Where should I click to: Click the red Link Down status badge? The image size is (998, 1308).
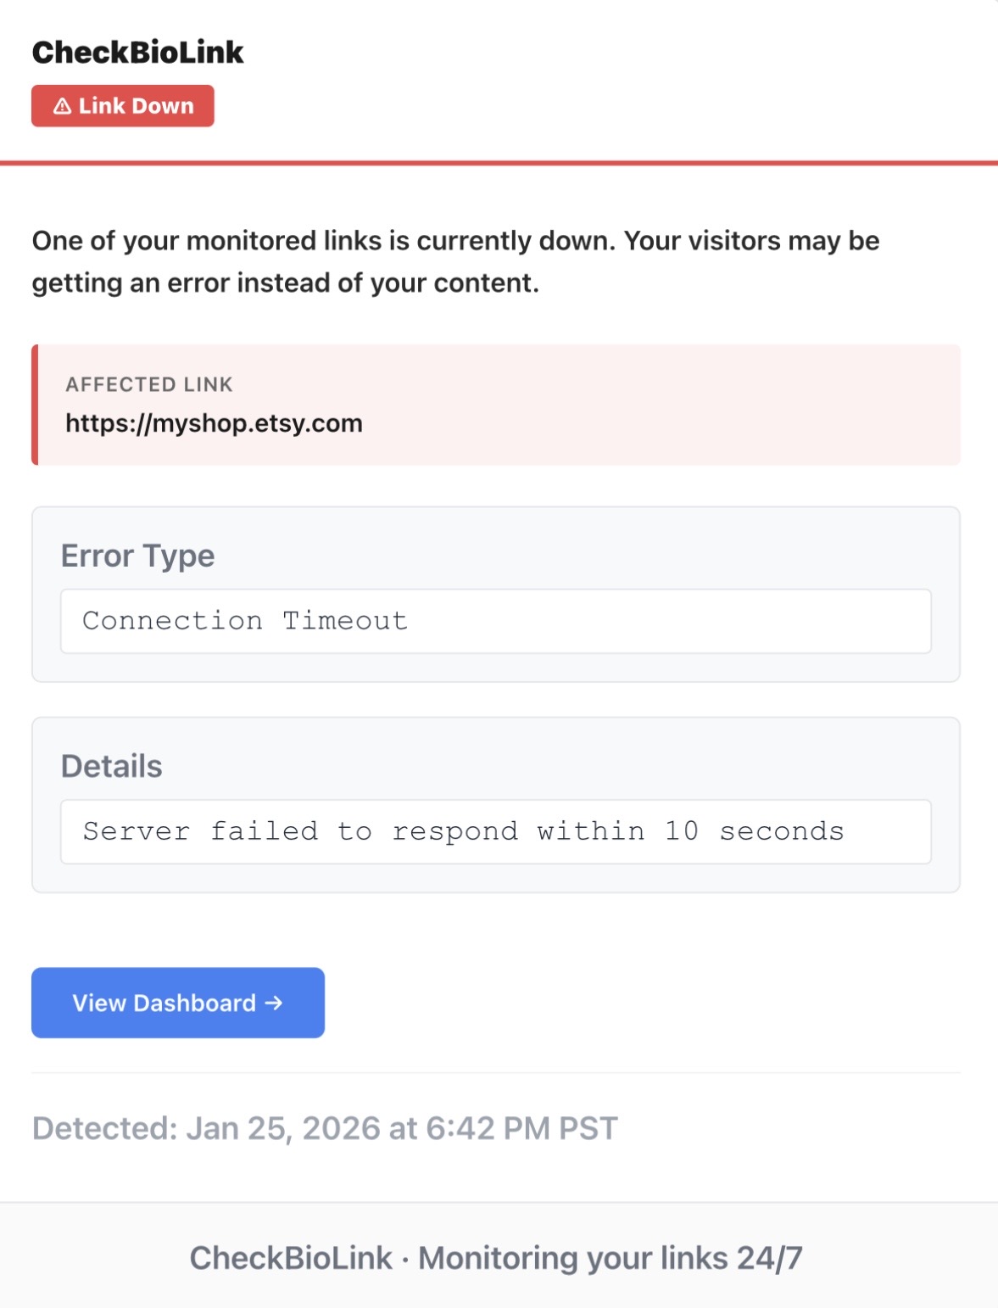(x=122, y=105)
